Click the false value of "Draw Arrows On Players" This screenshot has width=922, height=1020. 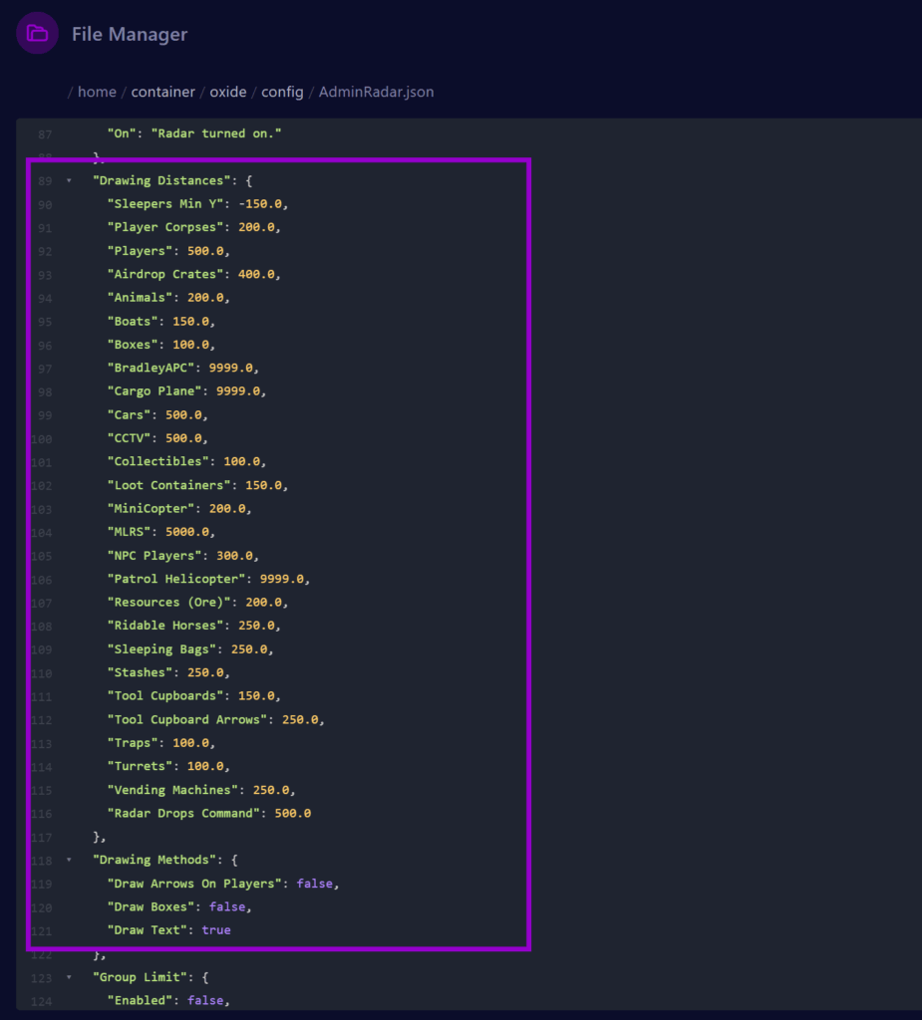[315, 884]
